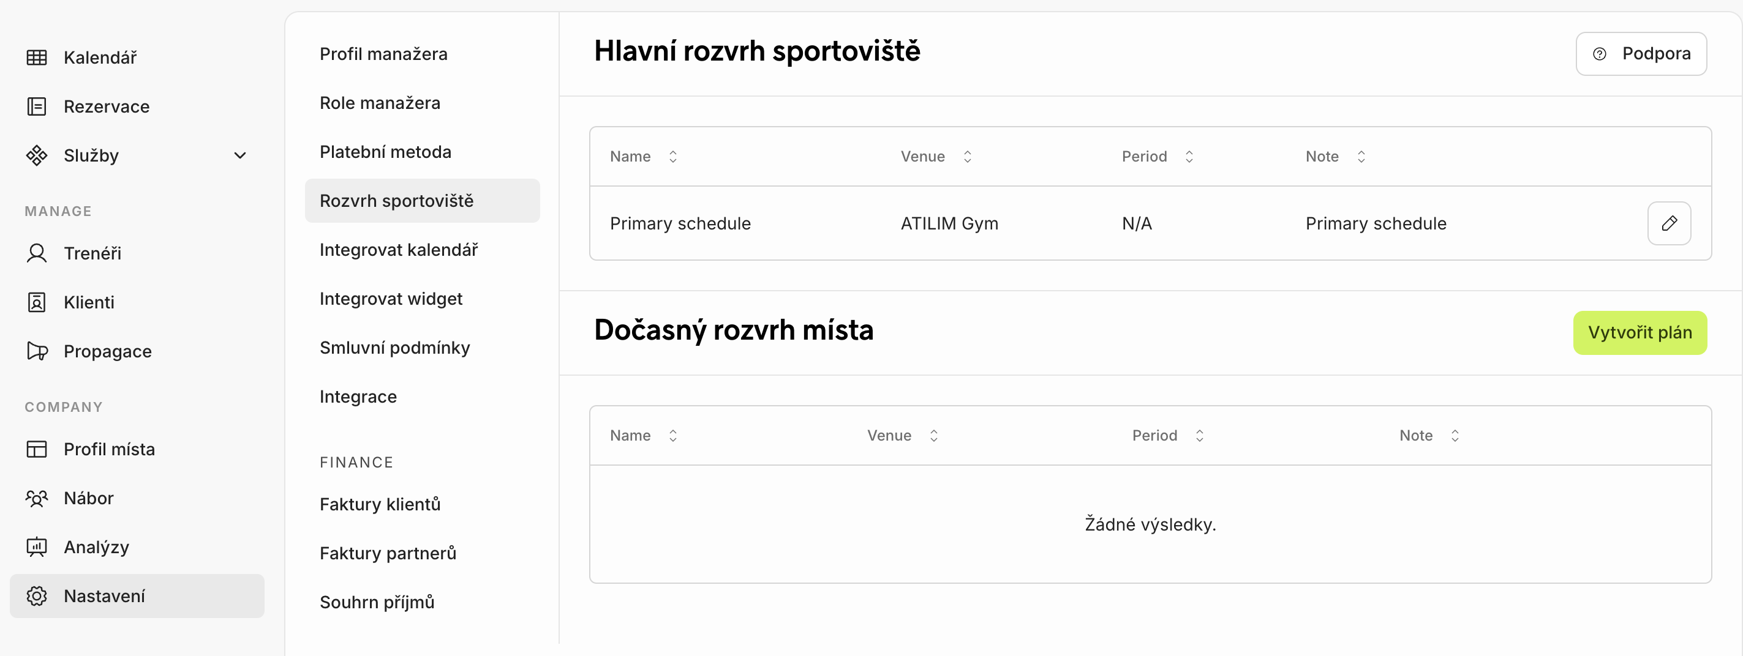Go to Integrovat kalendář section
This screenshot has height=656, width=1743.
pos(399,250)
